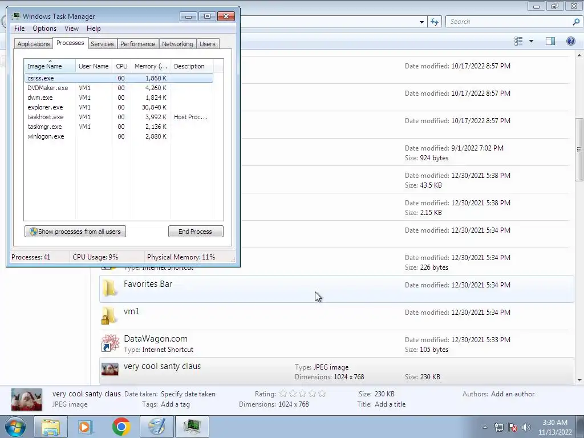Open the Options menu in Task Manager
The image size is (584, 438).
coord(44,29)
